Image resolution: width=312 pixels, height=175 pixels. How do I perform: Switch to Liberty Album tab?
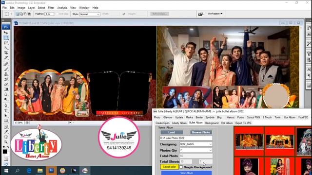pyautogui.click(x=179, y=123)
